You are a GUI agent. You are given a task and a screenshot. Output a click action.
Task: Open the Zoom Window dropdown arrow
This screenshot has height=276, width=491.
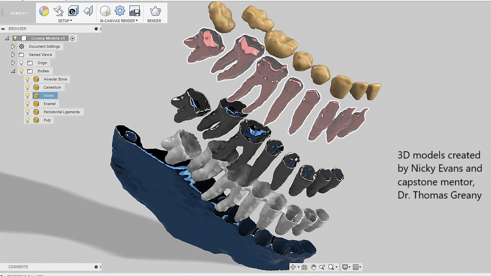pos(337,267)
